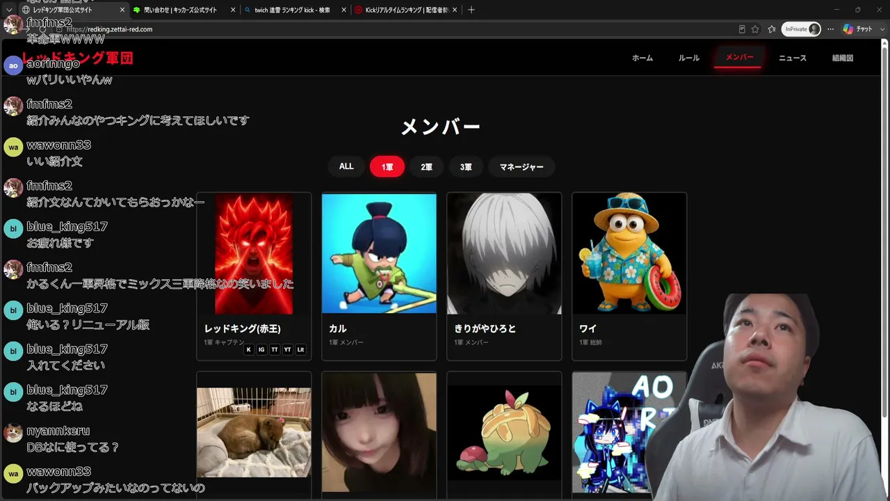Open the TT social link on レッドキング card
Screen dimensions: 890x501
[x=275, y=349]
